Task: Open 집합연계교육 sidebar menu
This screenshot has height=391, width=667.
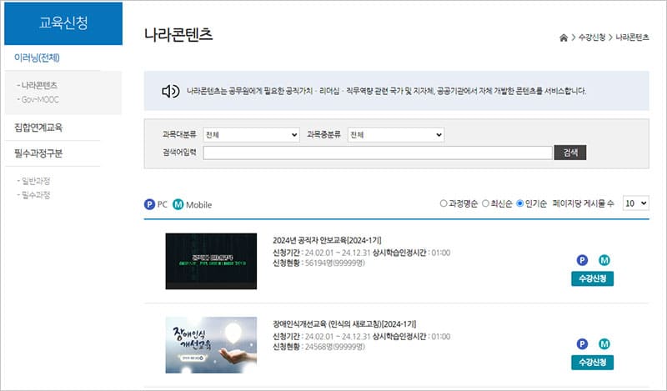Action: pos(38,128)
